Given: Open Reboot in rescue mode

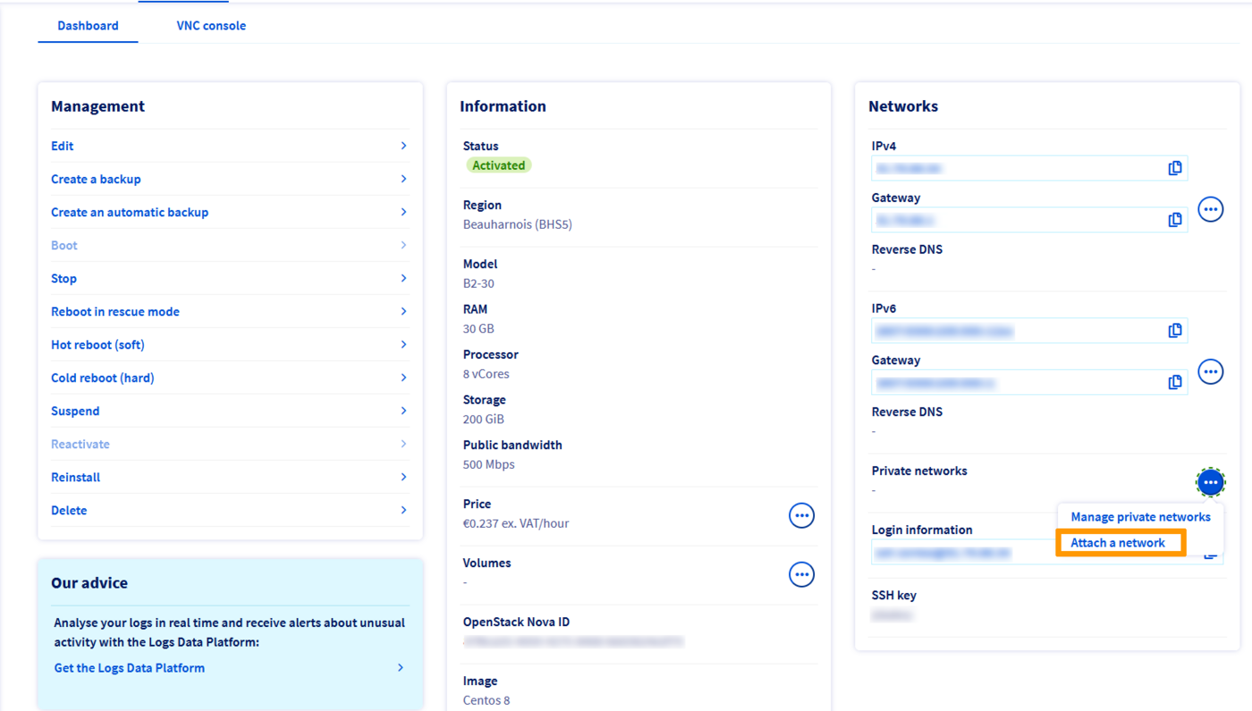Looking at the screenshot, I should point(115,311).
